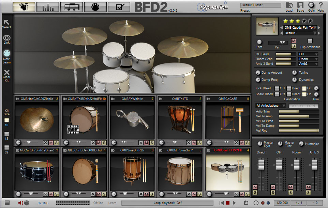Screen dimensions: 328x208
Task: Open the Load preset folder icon
Action: [289, 5]
